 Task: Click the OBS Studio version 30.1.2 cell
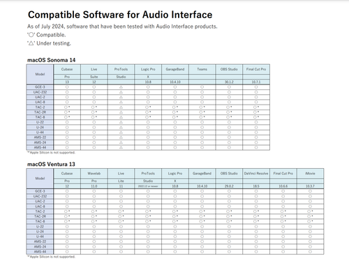[x=229, y=82]
